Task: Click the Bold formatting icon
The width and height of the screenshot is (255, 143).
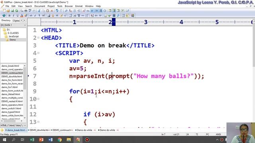Action: 9,15
